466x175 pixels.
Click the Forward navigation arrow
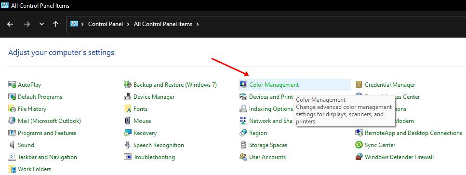click(27, 24)
